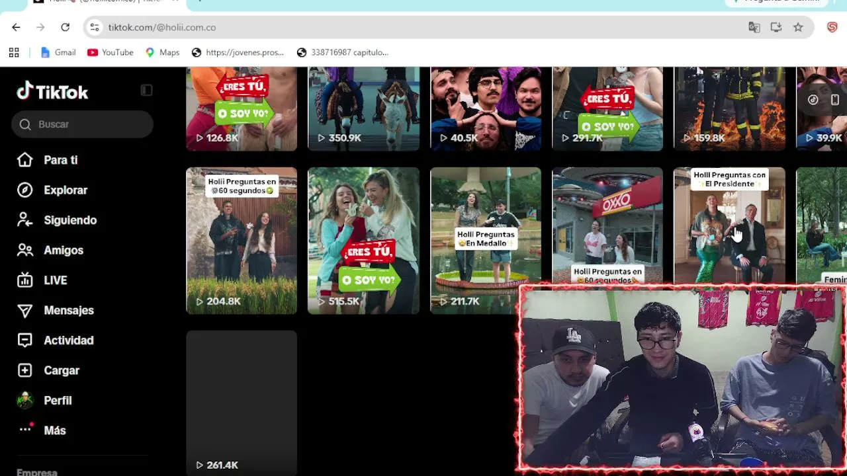Open site information icon in address bar
Viewport: 847px width, 476px height.
(95, 27)
